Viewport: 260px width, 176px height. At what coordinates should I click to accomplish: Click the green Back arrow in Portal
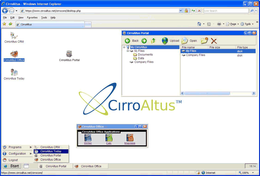click(127, 41)
